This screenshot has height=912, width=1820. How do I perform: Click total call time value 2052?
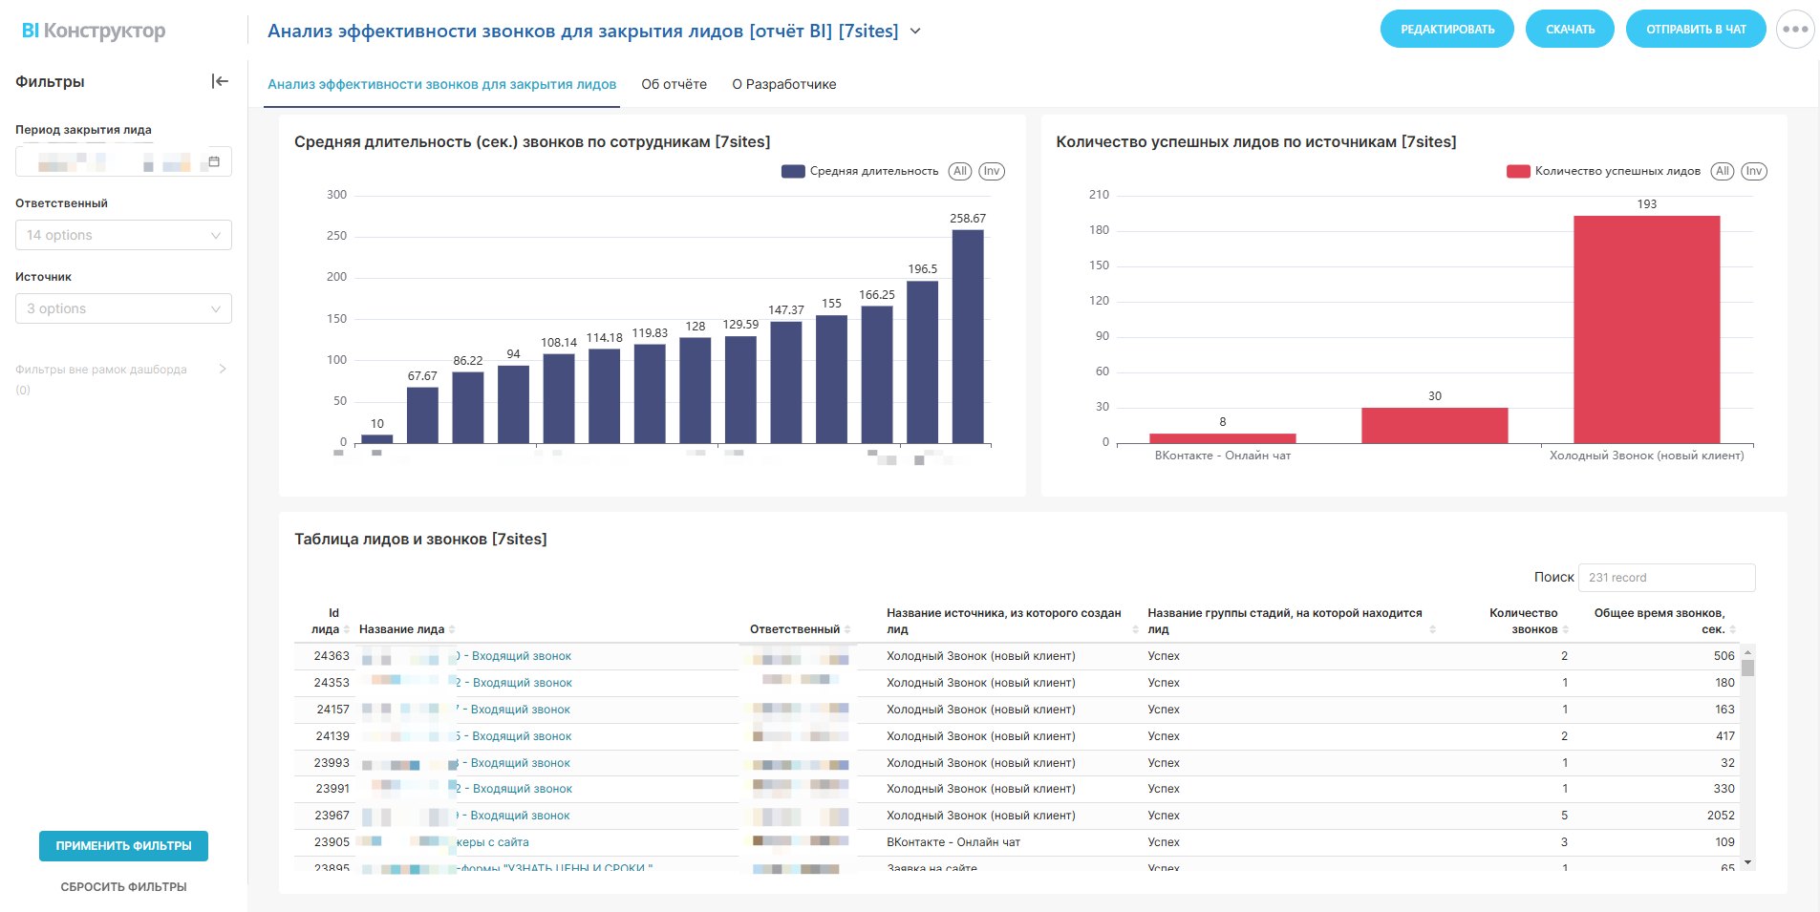click(1721, 816)
